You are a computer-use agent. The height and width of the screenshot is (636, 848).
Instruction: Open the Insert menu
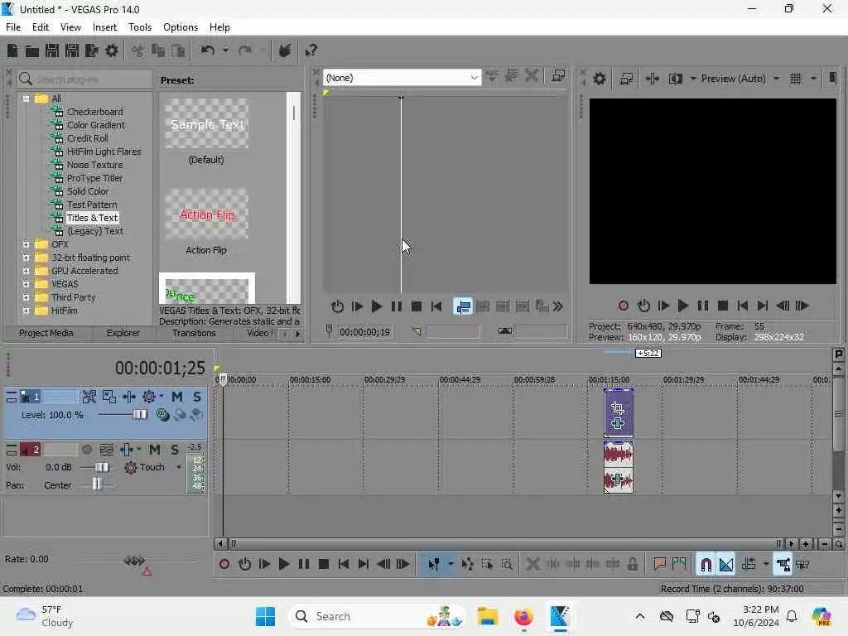point(104,27)
